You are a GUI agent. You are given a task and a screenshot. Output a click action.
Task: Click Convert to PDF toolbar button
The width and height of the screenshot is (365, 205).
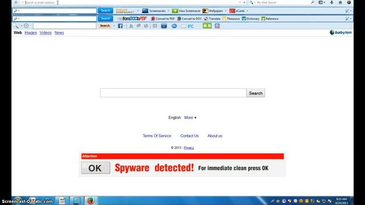tap(163, 19)
